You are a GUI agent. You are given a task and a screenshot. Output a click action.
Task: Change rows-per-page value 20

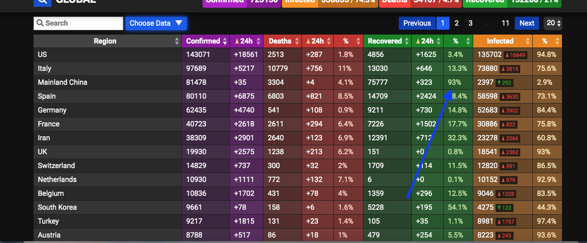point(553,23)
